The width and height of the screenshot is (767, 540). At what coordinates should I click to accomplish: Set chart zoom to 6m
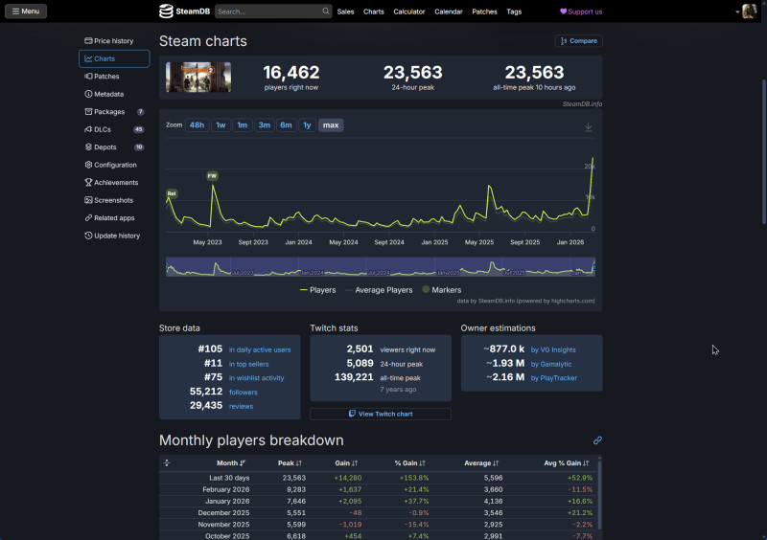point(286,125)
